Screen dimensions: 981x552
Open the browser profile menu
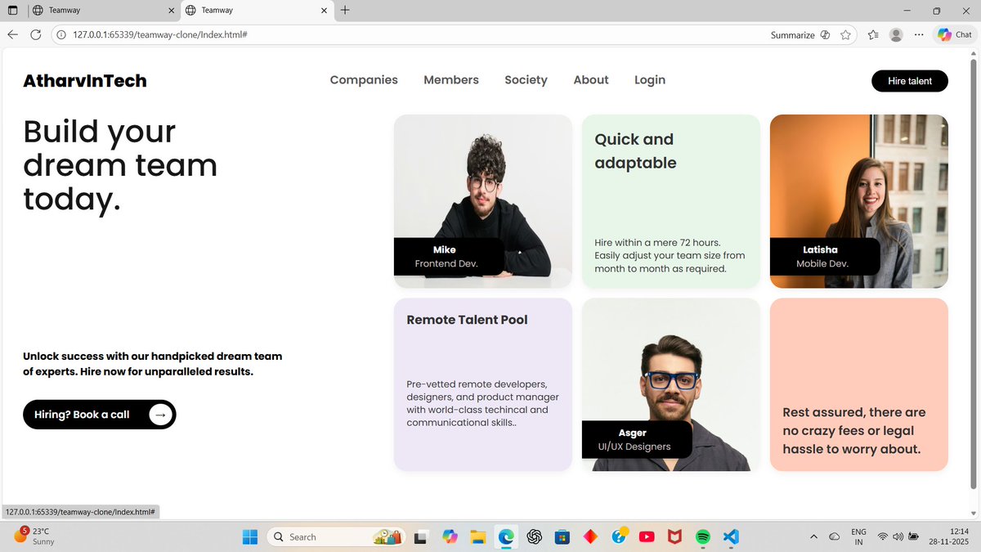point(895,34)
